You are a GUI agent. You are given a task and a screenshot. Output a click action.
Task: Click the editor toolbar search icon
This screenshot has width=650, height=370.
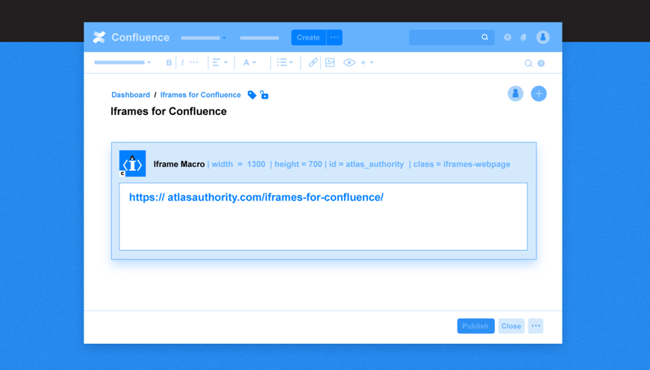528,63
